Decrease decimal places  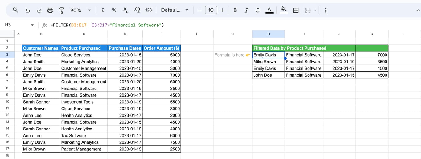tap(125, 10)
